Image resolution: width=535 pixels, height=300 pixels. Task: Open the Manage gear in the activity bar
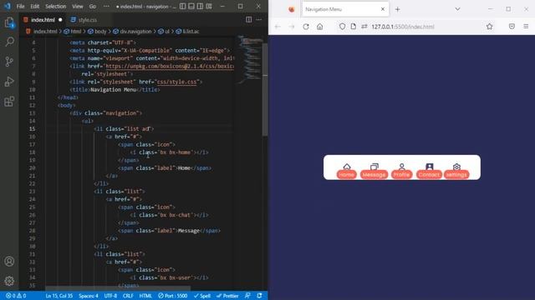click(9, 281)
